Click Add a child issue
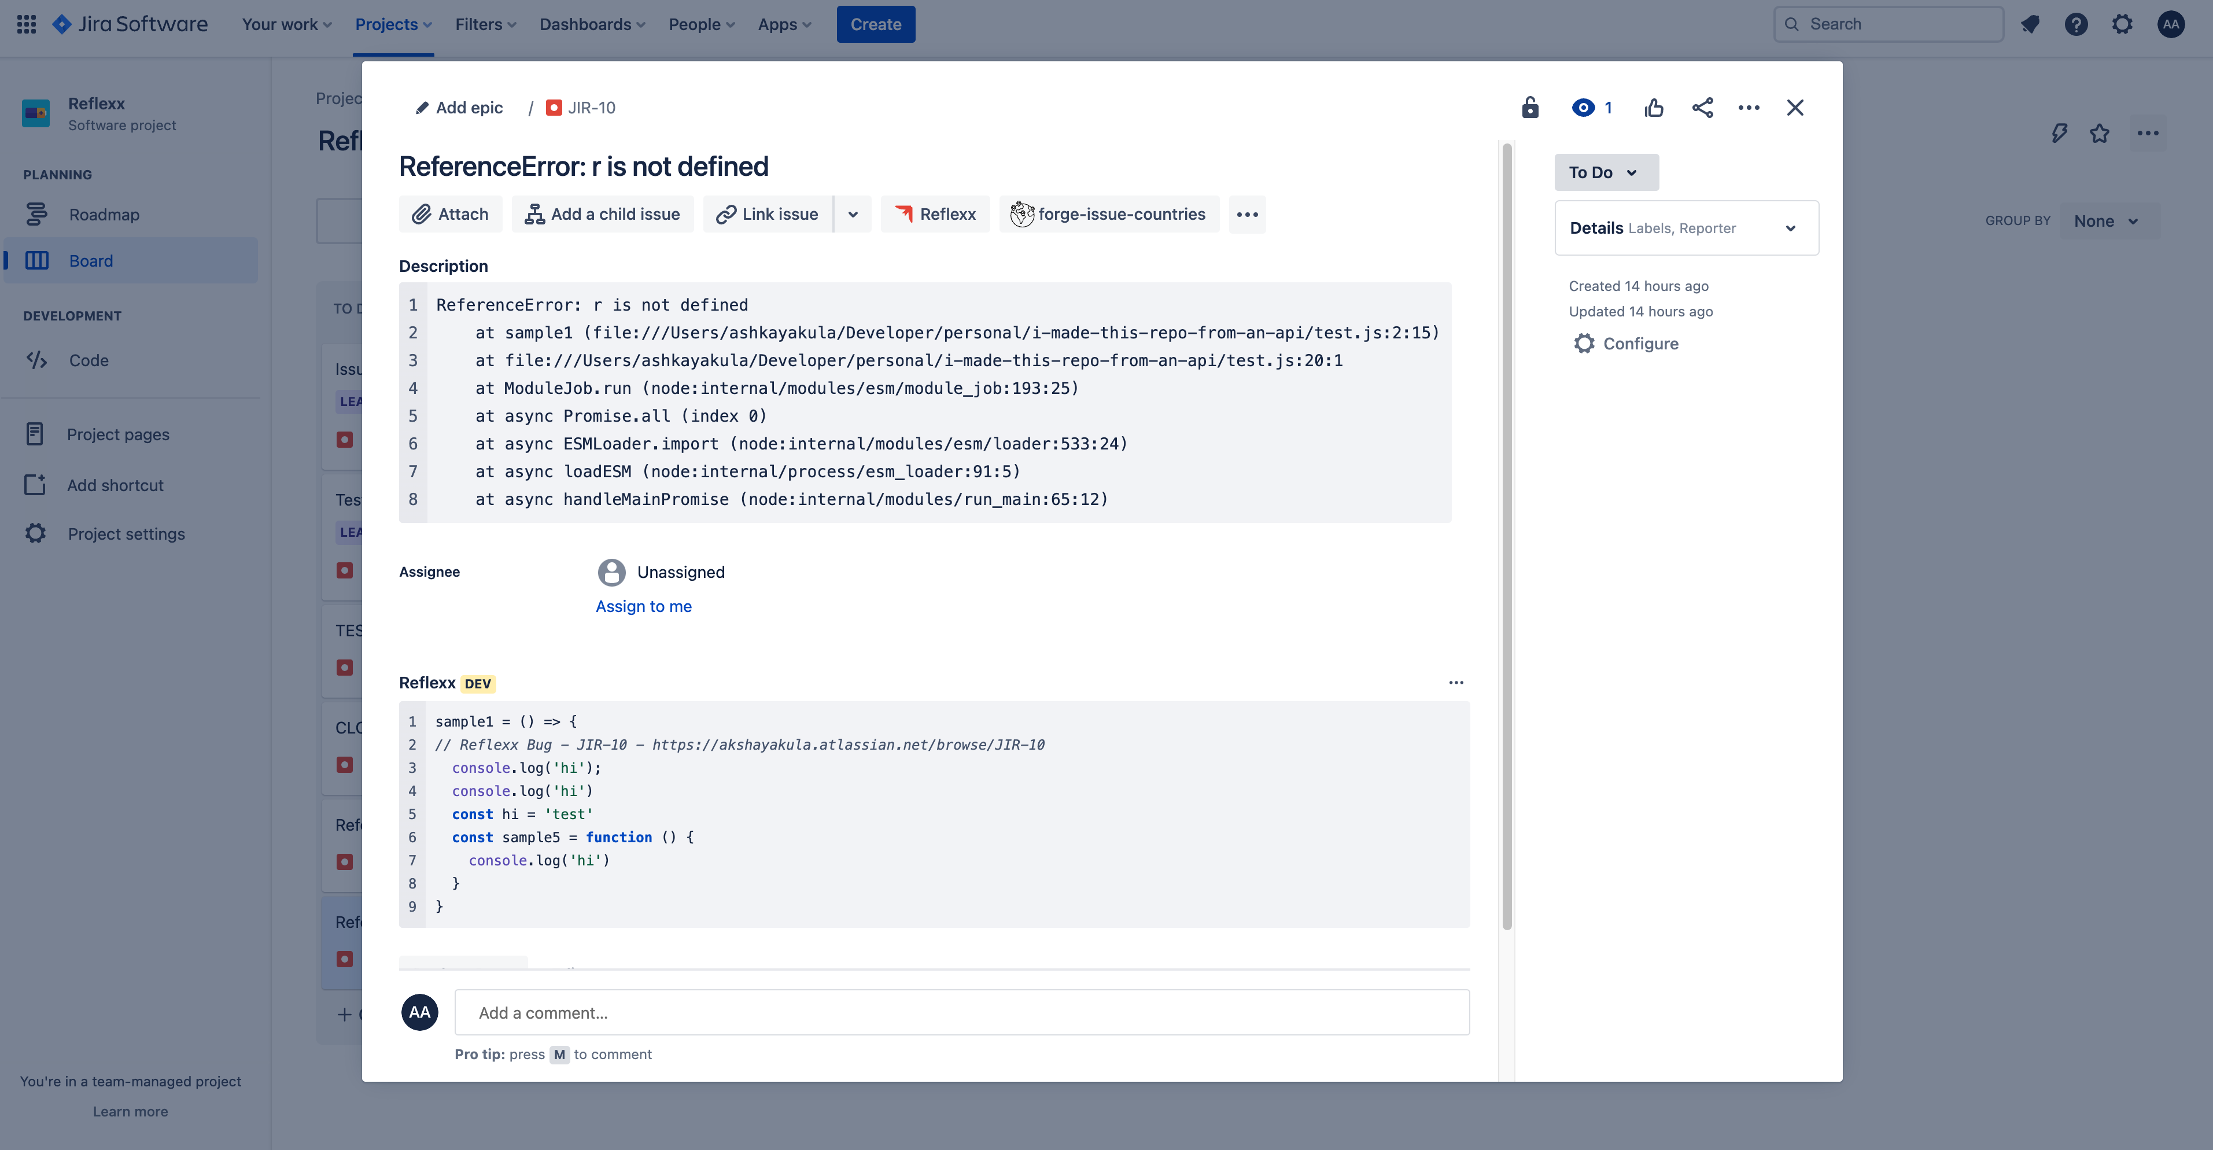Viewport: 2213px width, 1150px height. pyautogui.click(x=603, y=214)
